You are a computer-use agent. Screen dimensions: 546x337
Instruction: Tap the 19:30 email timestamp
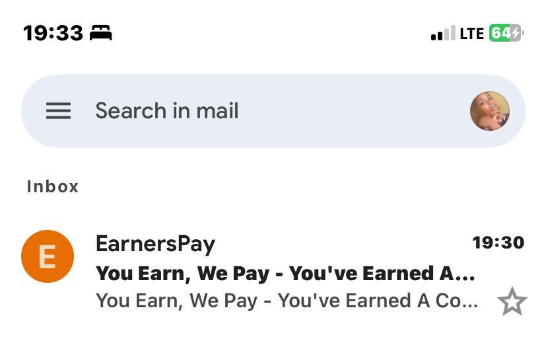pyautogui.click(x=498, y=243)
